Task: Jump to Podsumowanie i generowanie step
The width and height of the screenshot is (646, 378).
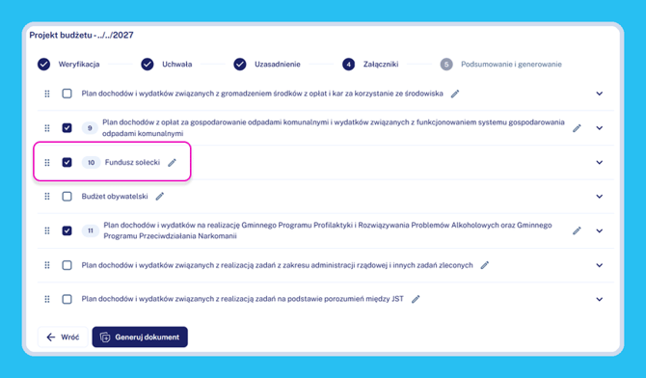Action: click(500, 65)
